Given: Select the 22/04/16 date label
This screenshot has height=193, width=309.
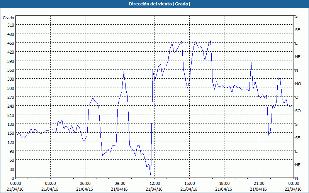Looking at the screenshot, I should 293,189.
